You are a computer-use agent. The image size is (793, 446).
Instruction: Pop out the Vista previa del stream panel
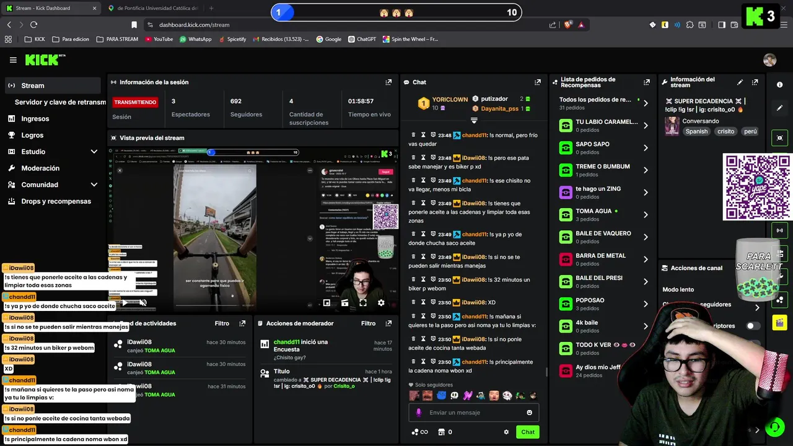[388, 138]
